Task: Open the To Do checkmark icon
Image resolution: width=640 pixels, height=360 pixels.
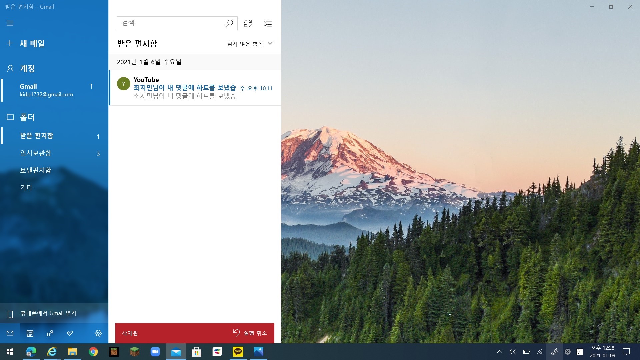Action: point(70,333)
